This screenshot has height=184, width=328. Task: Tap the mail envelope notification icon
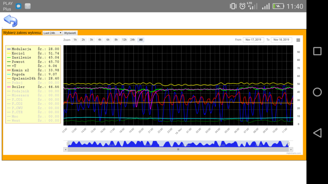(28, 6)
